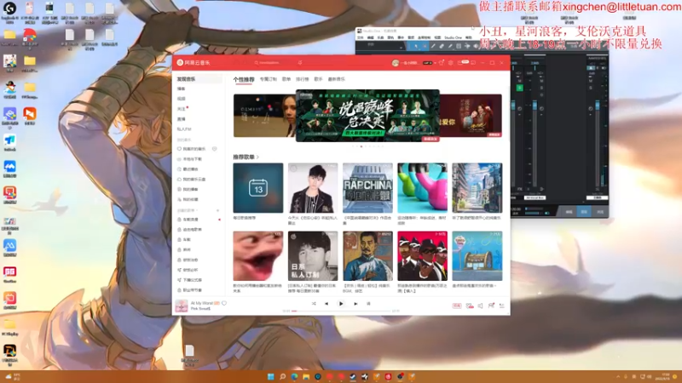682x383 pixels.
Task: Add a new playlist with the plus icon
Action: (x=218, y=210)
